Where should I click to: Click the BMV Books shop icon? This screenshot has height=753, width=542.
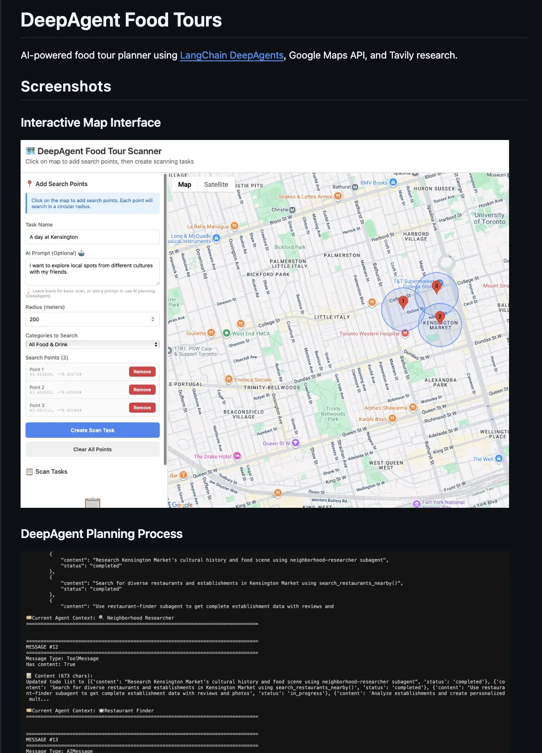pyautogui.click(x=393, y=182)
